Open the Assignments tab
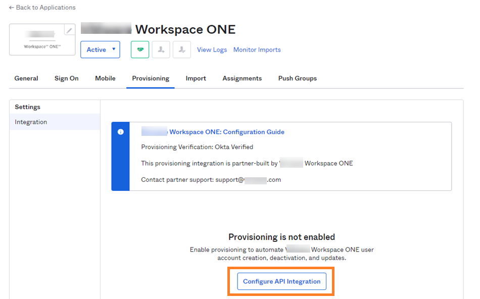 [x=242, y=78]
